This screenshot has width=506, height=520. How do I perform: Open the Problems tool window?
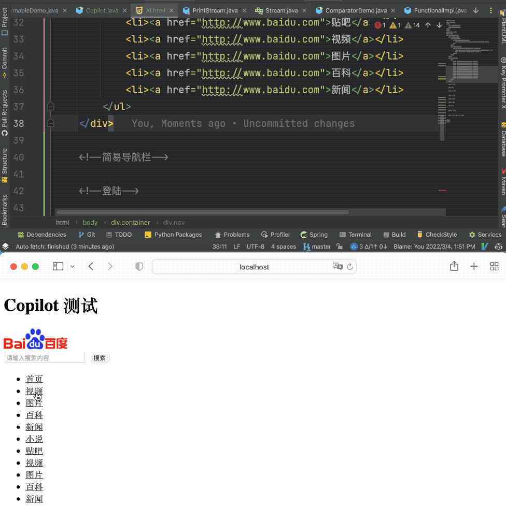[232, 235]
